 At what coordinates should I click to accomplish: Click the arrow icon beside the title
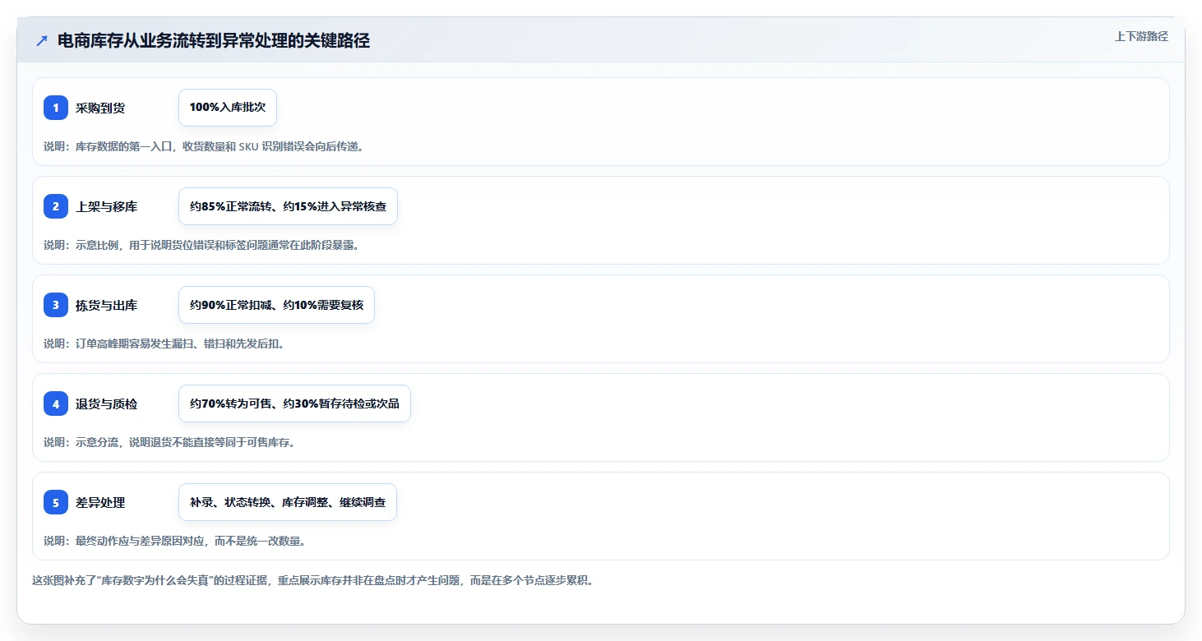tap(42, 41)
